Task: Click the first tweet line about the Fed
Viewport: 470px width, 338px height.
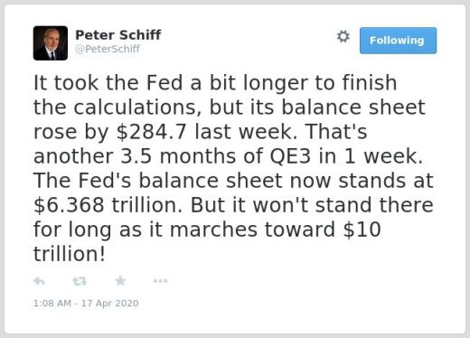Action: pyautogui.click(x=215, y=83)
